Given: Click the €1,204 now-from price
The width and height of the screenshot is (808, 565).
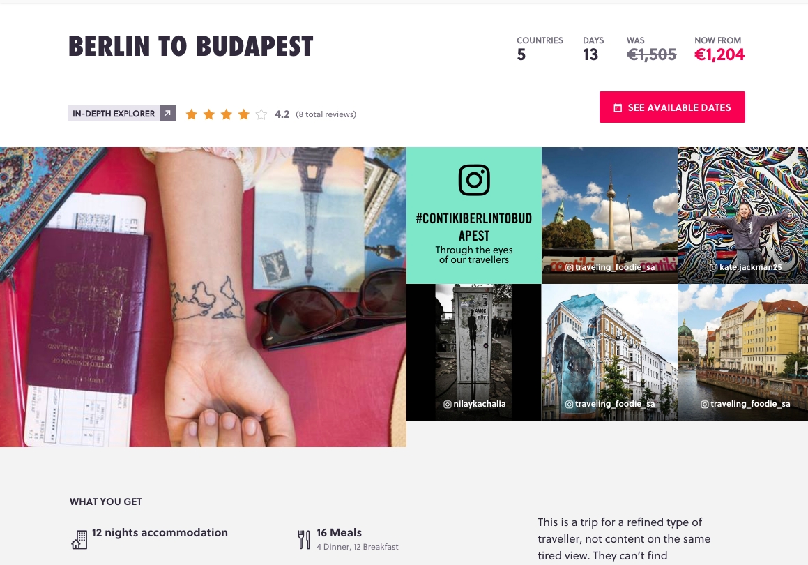Looking at the screenshot, I should (x=719, y=54).
